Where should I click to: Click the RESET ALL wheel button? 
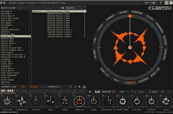tap(105, 72)
